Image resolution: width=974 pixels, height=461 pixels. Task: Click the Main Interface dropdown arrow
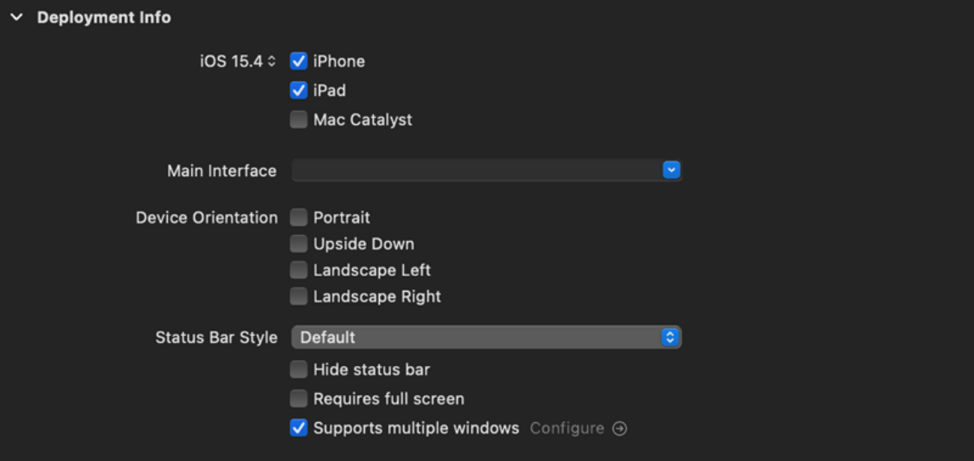pyautogui.click(x=671, y=171)
